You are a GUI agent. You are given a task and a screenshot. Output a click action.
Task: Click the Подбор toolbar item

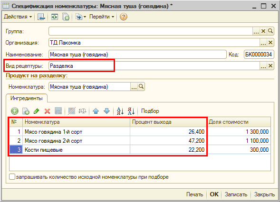click(150, 111)
